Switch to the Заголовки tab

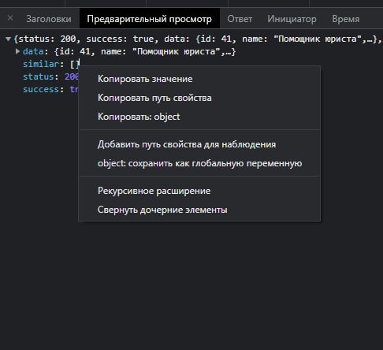pyautogui.click(x=49, y=19)
